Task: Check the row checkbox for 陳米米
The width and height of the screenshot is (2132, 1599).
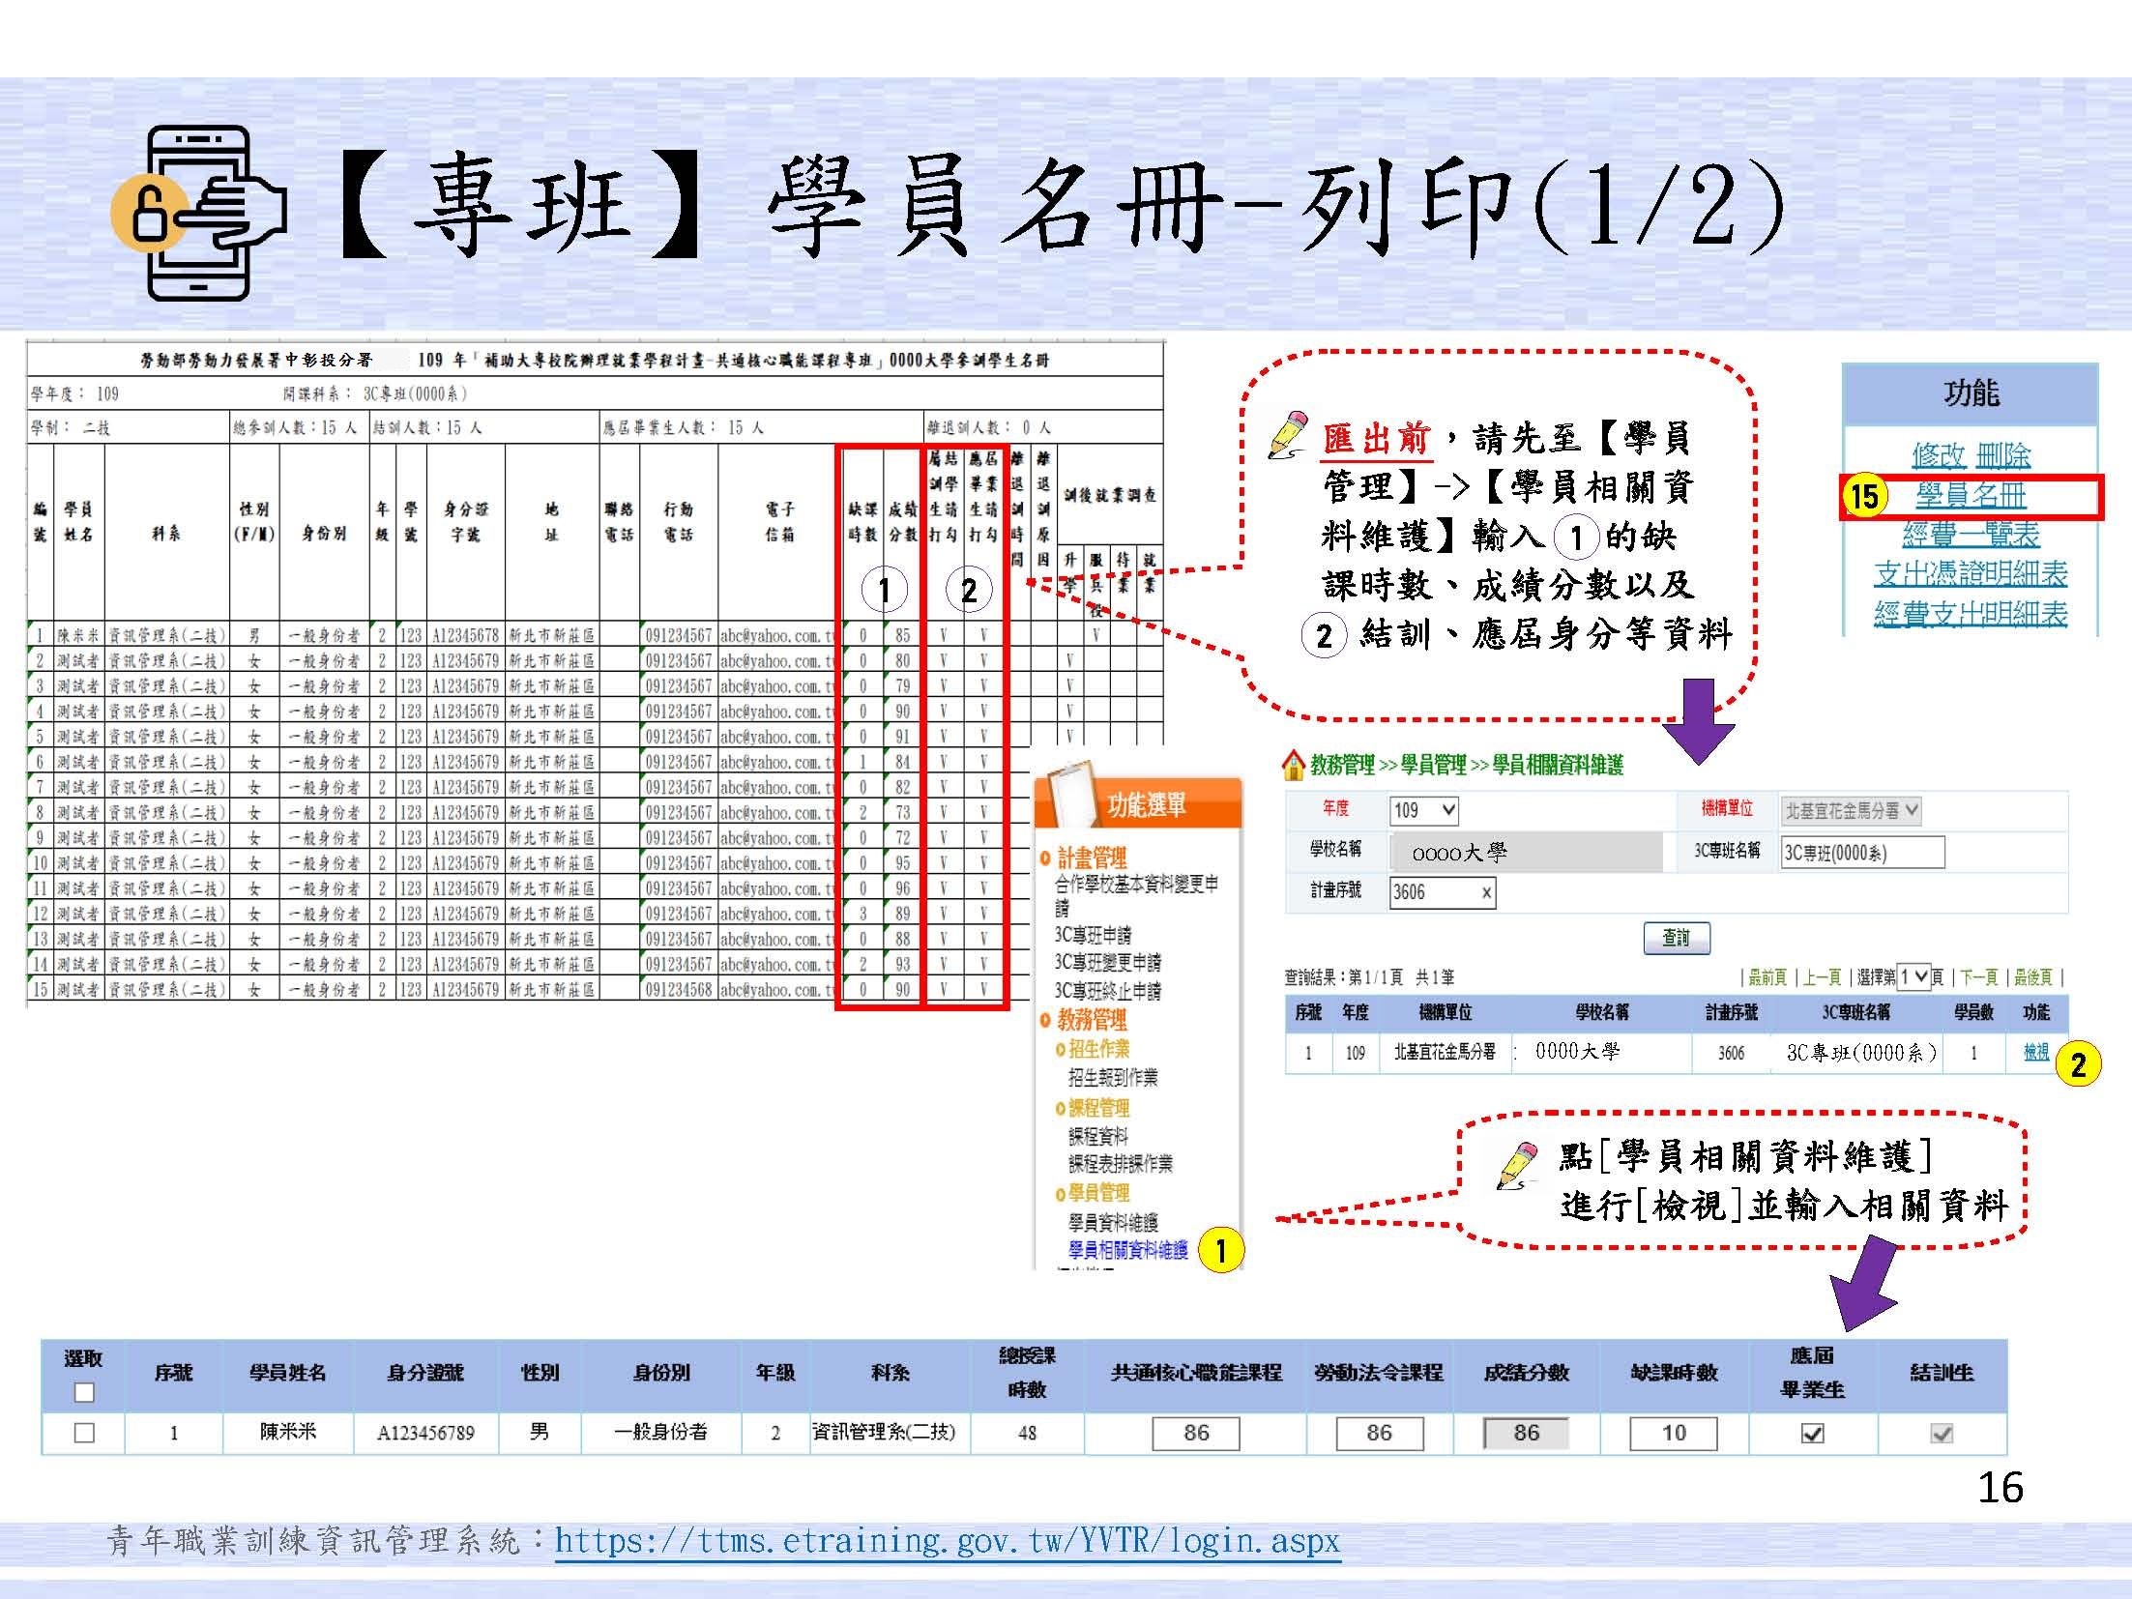Action: pyautogui.click(x=84, y=1433)
